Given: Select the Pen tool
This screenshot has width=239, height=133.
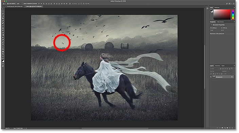Looking at the screenshot, I should coord(3,42).
